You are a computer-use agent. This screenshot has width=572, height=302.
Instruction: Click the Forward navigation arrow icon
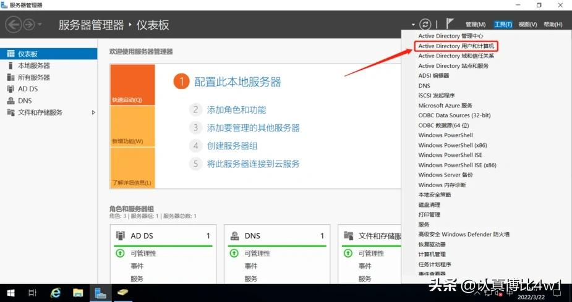coord(29,25)
